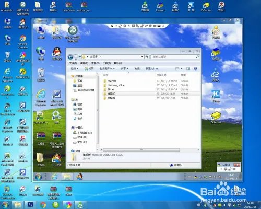Open the comDemo archive on local desktop

[x=68, y=7]
